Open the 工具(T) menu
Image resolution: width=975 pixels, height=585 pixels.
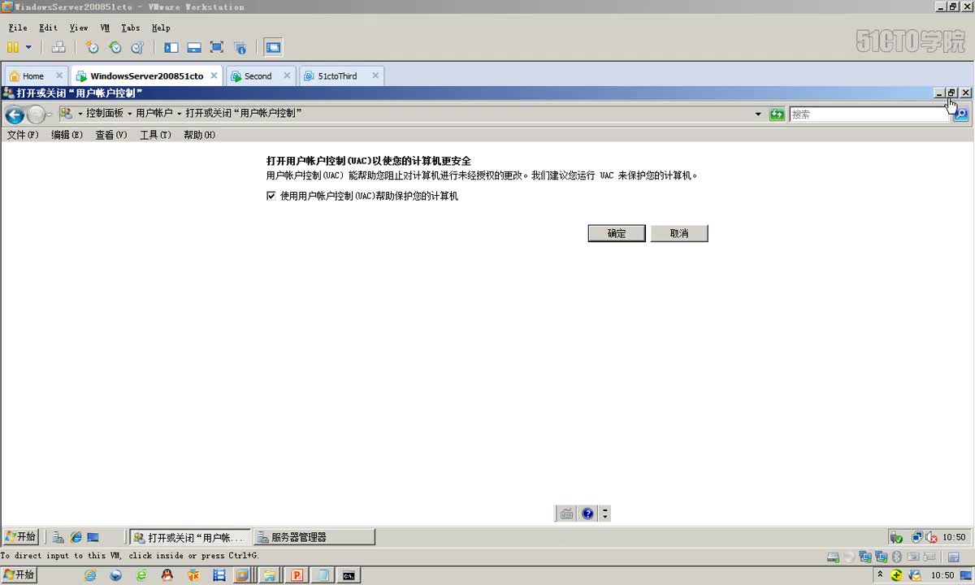155,135
